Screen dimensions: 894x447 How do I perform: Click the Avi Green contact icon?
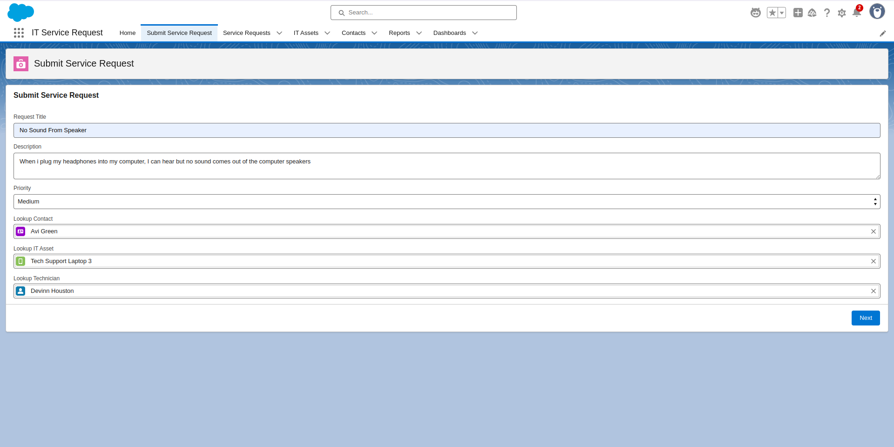20,231
